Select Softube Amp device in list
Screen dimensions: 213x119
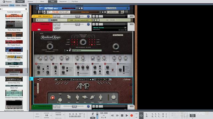pyautogui.click(x=14, y=72)
